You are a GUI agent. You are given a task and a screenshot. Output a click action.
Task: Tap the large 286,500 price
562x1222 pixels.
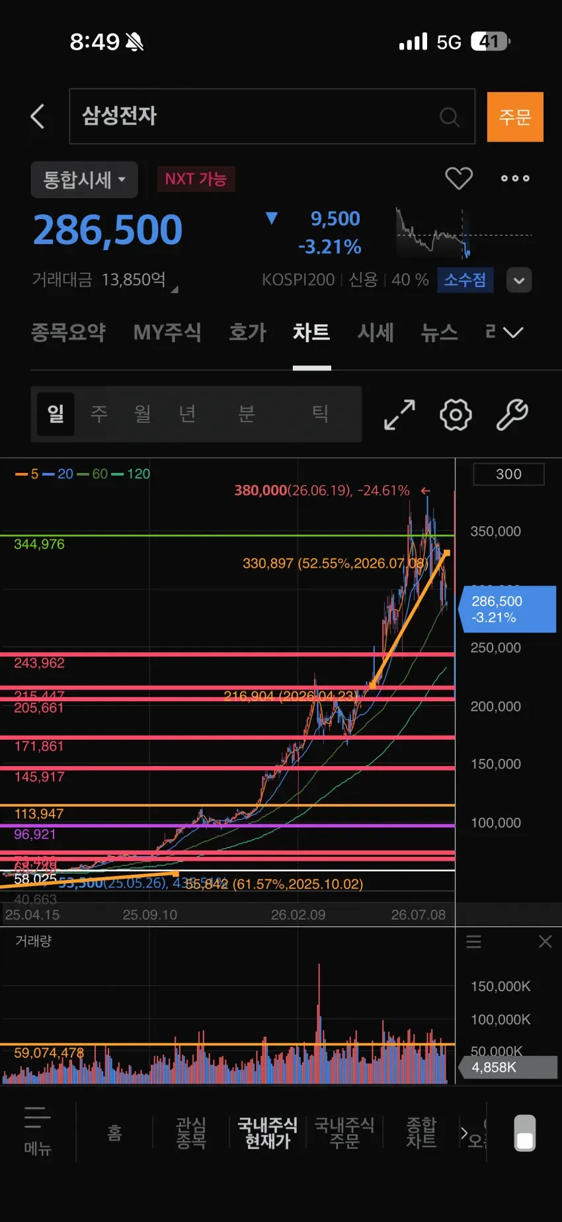tap(108, 230)
